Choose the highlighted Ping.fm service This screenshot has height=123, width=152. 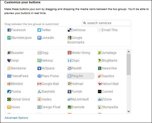[80, 76]
